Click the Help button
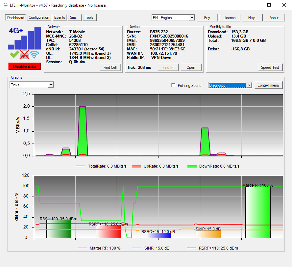Viewport: 292px width, 267px height. 252,18
